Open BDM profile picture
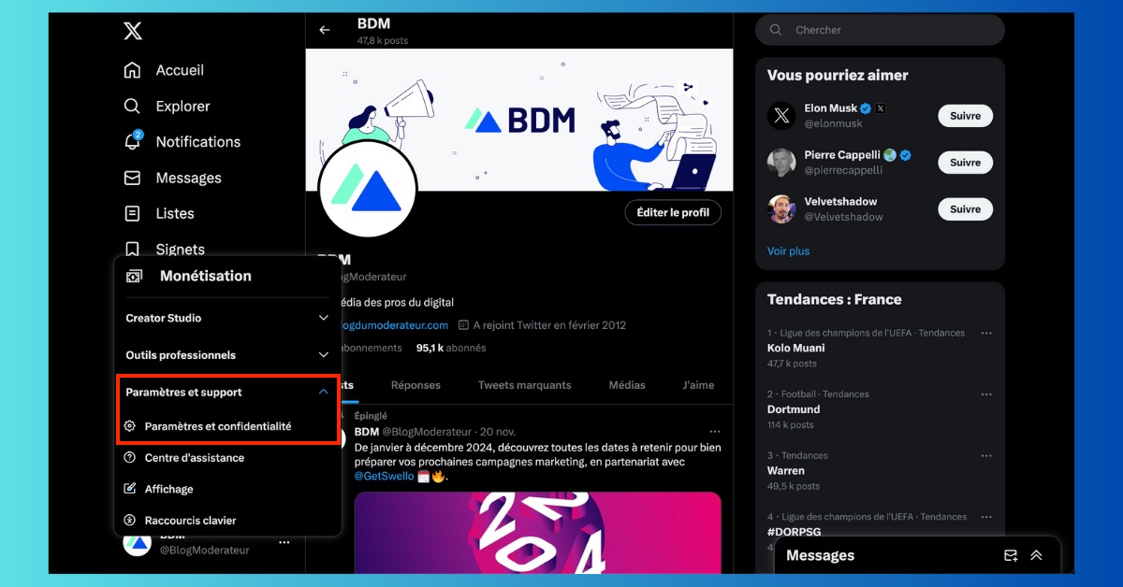Viewport: 1123px width, 587px height. coord(368,187)
